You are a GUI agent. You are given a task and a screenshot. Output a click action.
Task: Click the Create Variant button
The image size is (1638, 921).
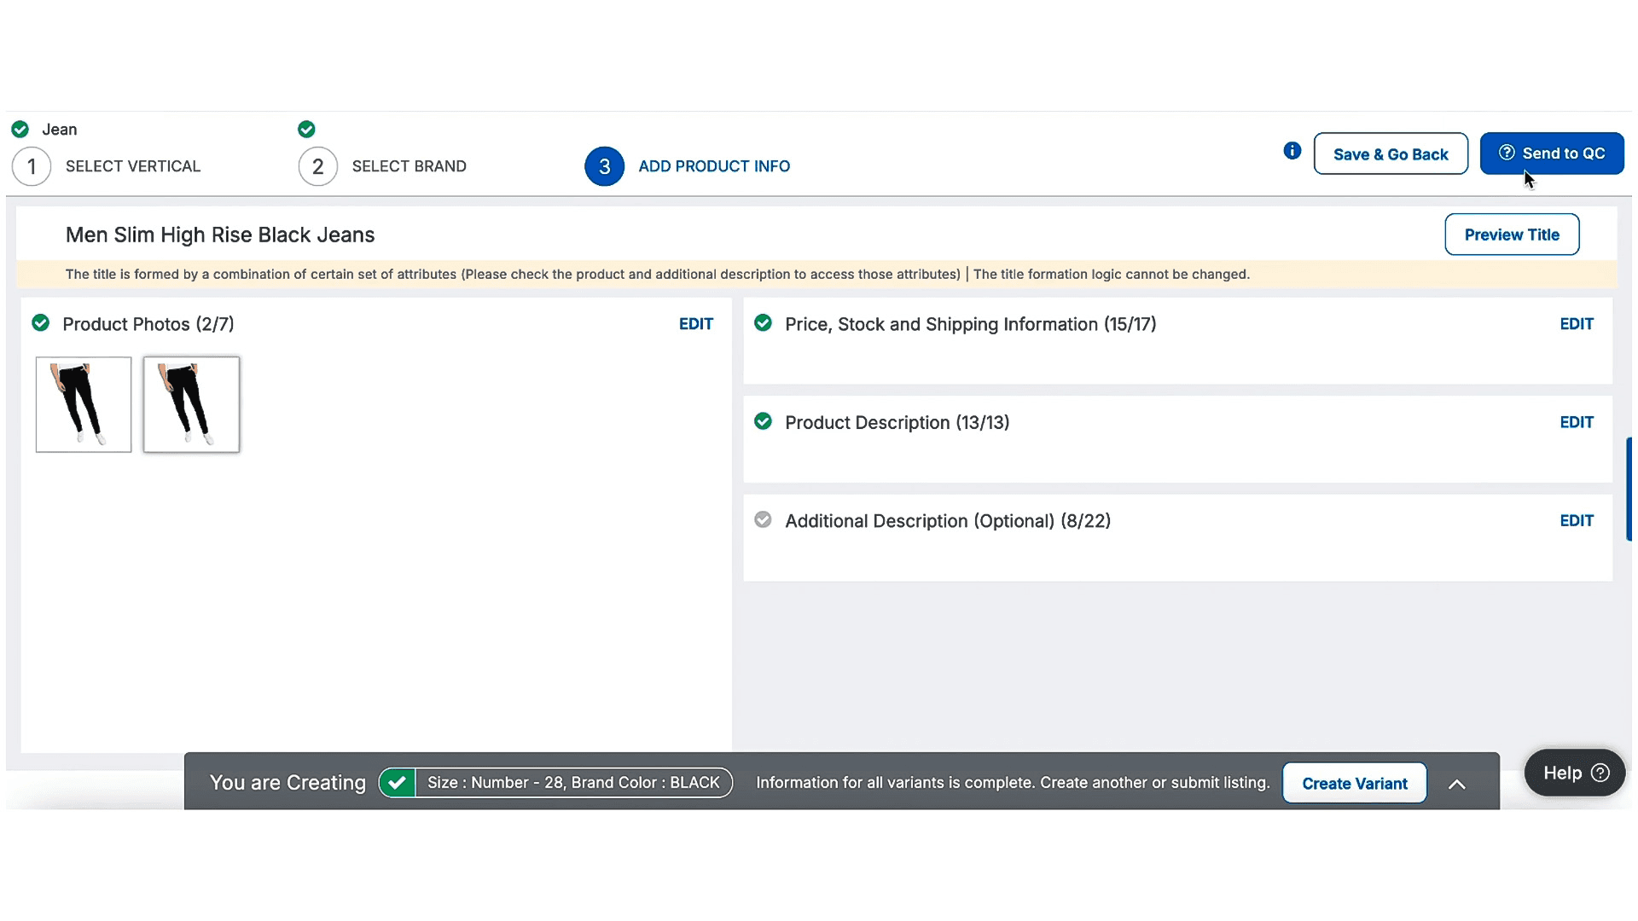1354,784
